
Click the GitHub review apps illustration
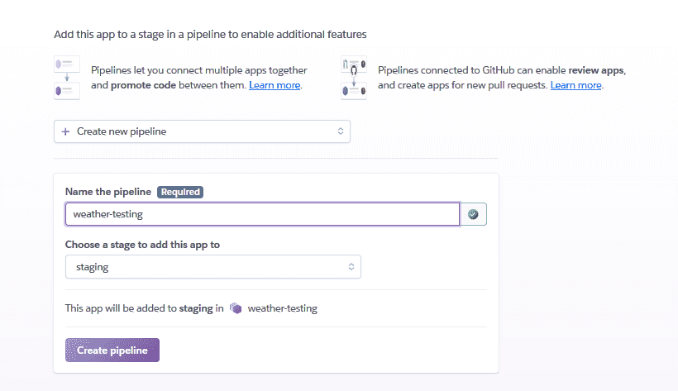pos(354,78)
